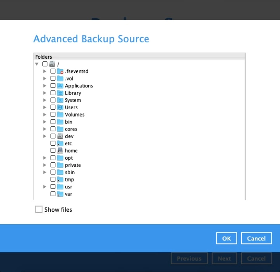Viewport: 280px width, 272px height.
Task: Click Cancel in the Advanced Backup Source dialog
Action: click(x=256, y=238)
